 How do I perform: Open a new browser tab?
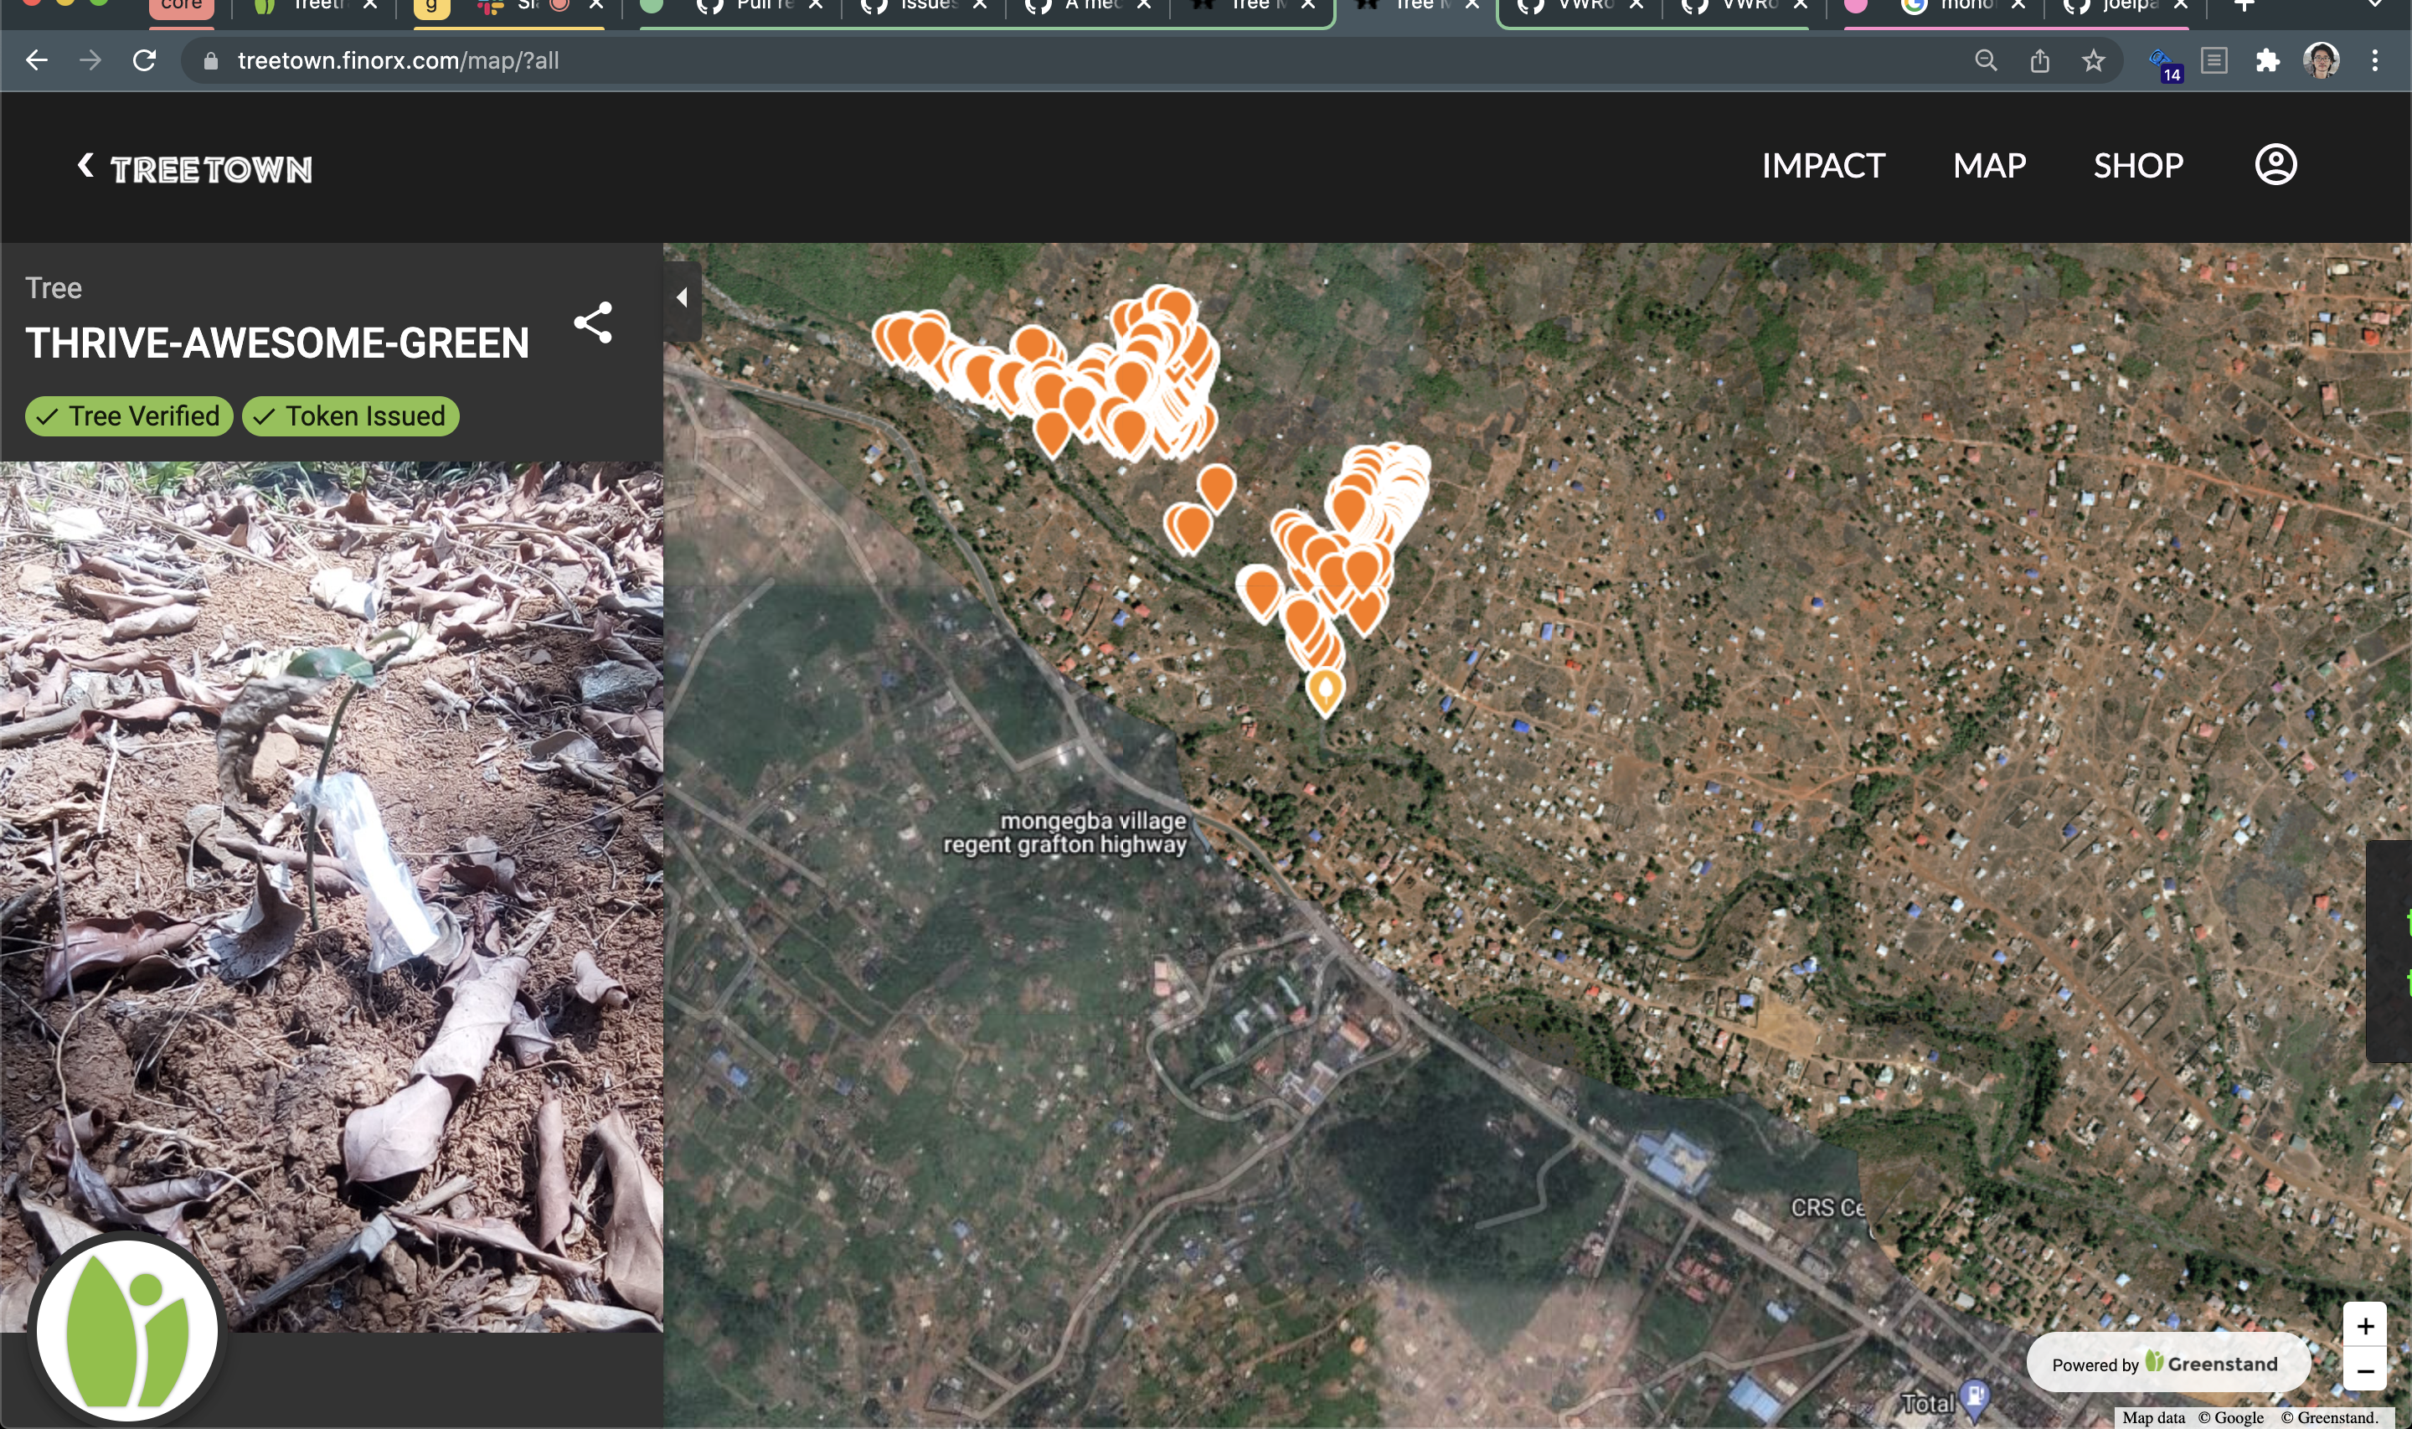tap(2244, 6)
